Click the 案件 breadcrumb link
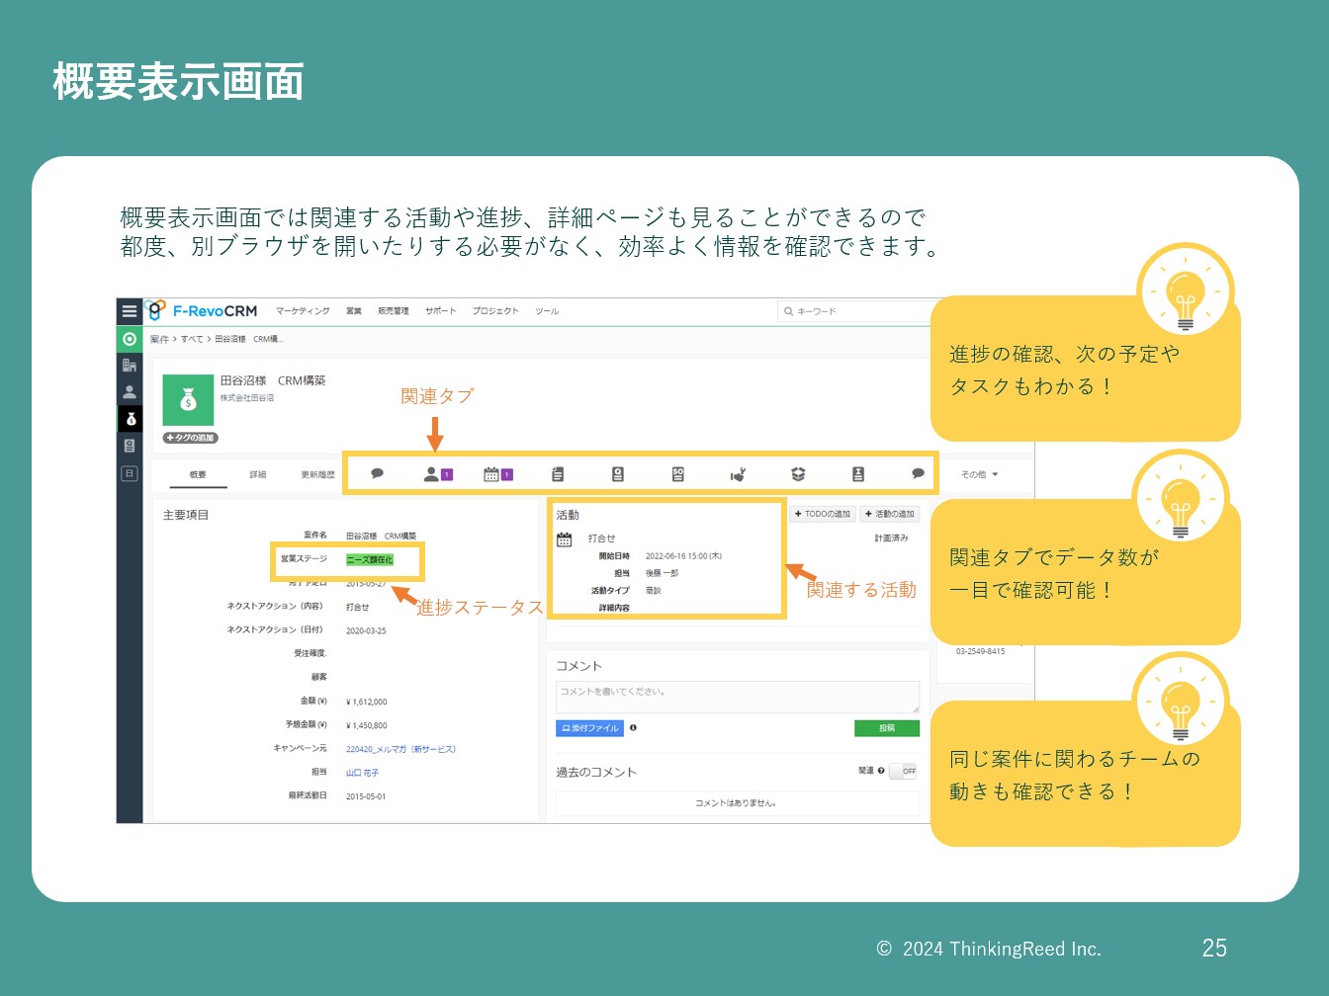The height and width of the screenshot is (996, 1329). click(158, 339)
